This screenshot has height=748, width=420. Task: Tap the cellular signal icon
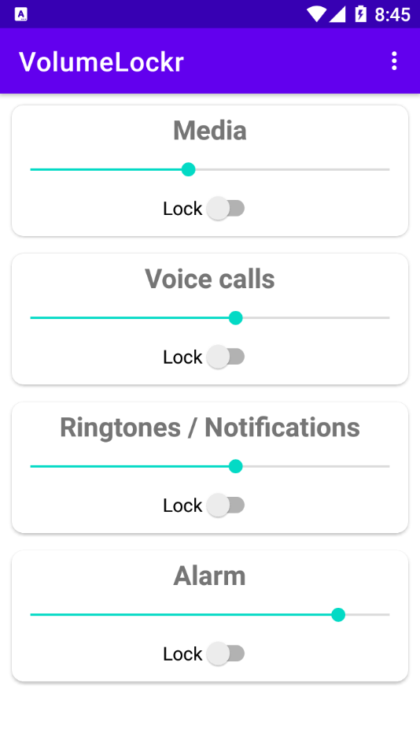point(337,14)
